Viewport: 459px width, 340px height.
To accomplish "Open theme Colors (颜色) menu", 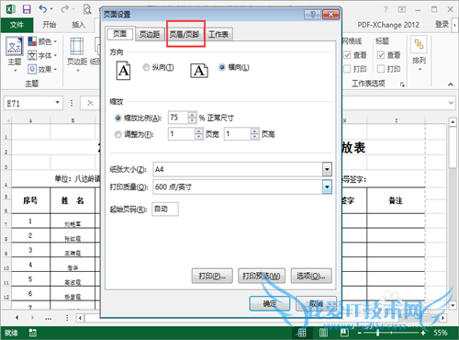I will click(x=42, y=41).
